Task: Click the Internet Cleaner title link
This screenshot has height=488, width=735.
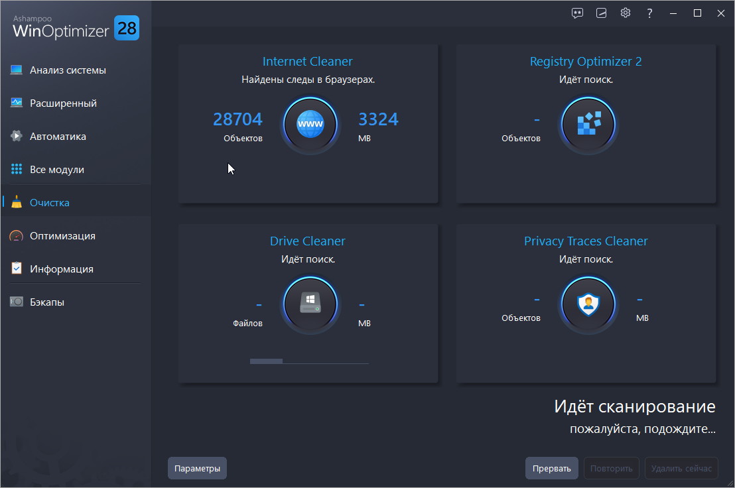Action: (x=308, y=62)
